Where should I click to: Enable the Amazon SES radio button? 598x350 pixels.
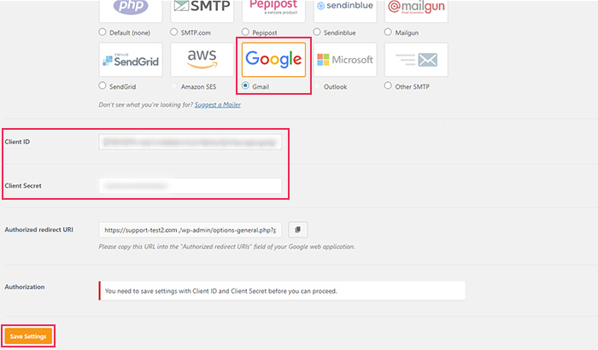coord(174,85)
